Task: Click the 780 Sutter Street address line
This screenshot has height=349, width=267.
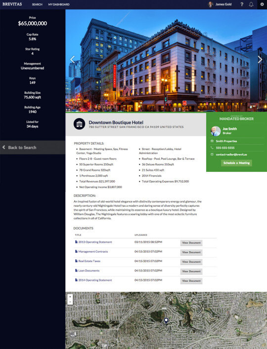Action: (x=136, y=127)
